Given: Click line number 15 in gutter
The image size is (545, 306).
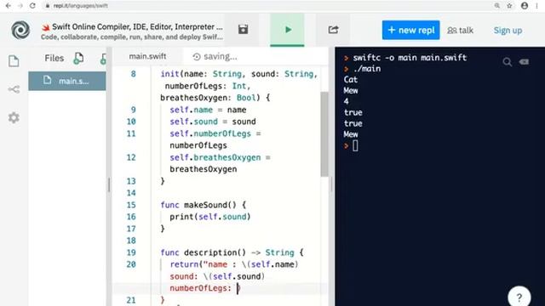Looking at the screenshot, I should point(131,205).
